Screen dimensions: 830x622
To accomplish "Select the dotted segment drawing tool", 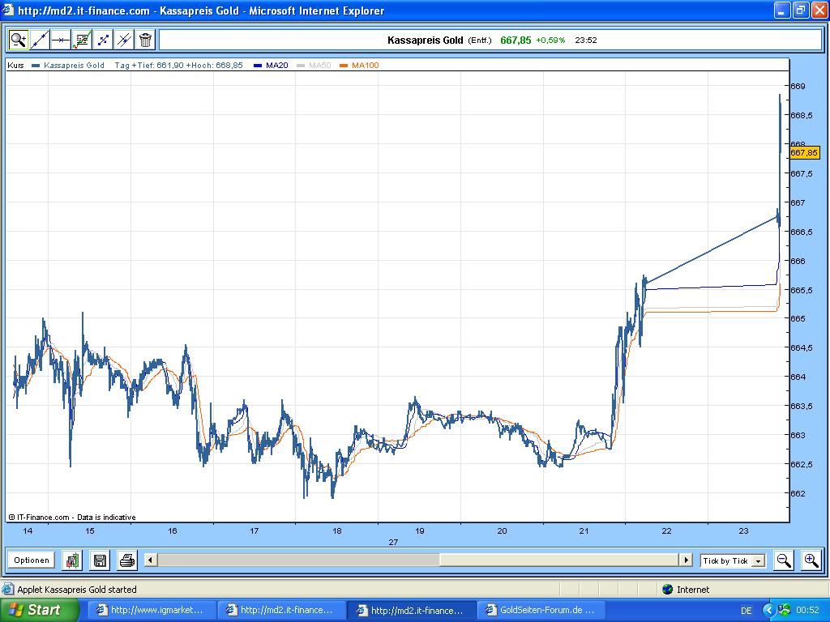I will pos(103,40).
